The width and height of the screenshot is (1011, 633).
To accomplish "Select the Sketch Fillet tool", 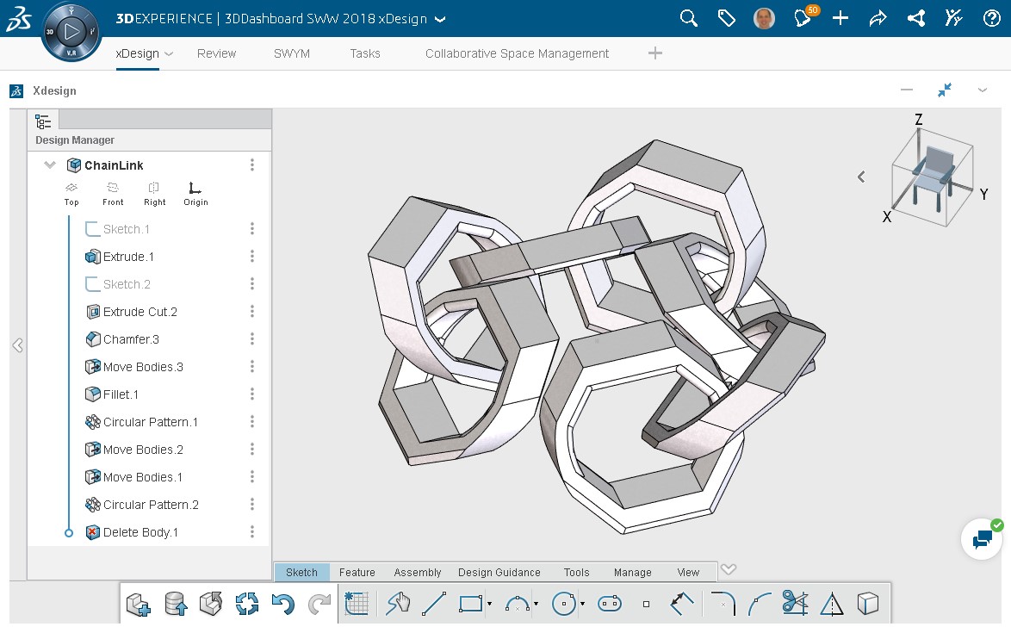I will click(x=723, y=604).
